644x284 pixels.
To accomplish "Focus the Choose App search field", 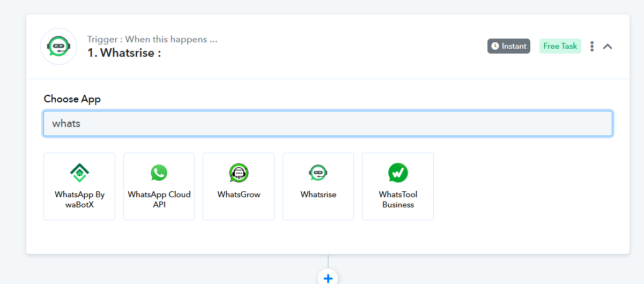I will point(328,124).
